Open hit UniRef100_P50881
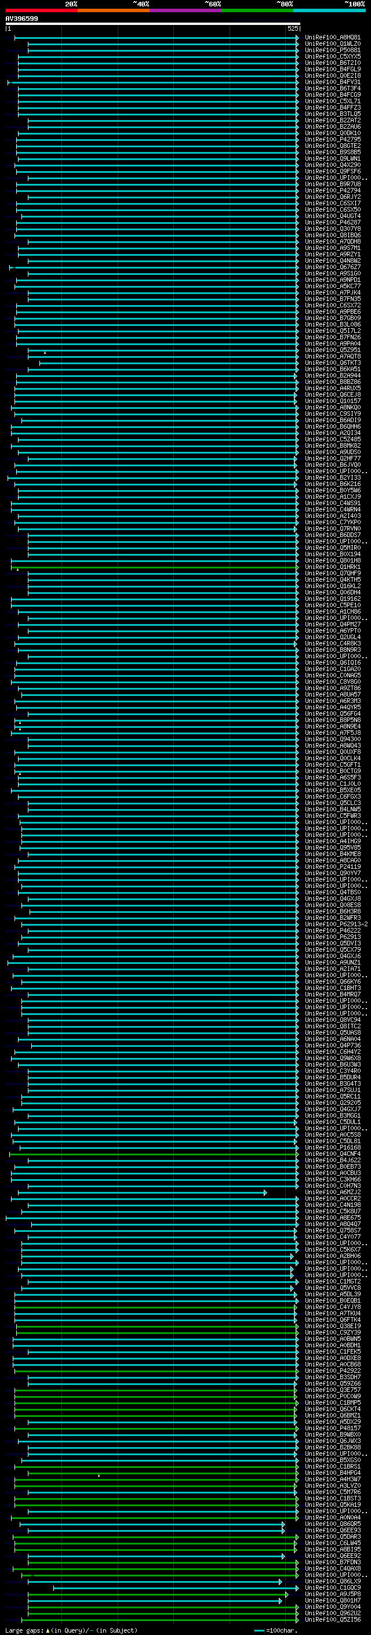 tap(332, 50)
